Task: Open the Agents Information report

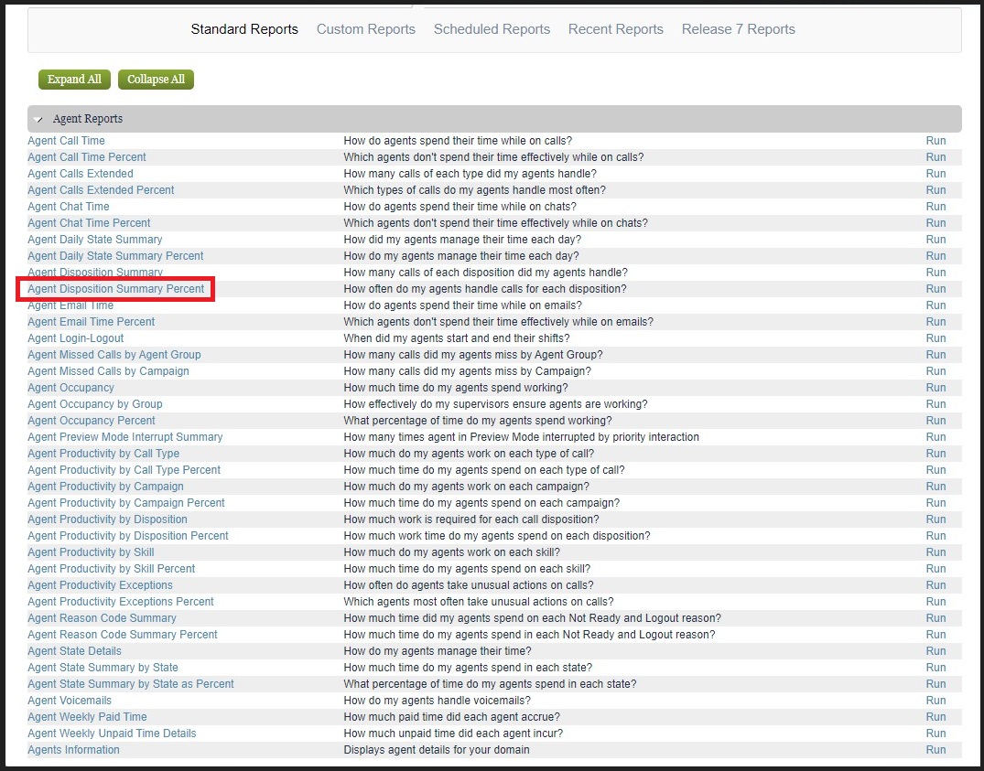Action: pyautogui.click(x=73, y=750)
